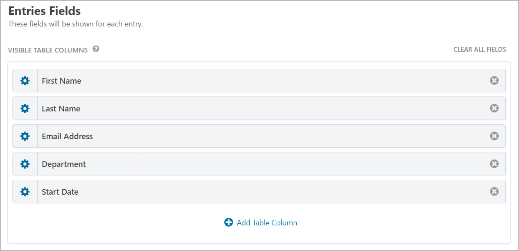519x251 pixels.
Task: Select the Last Name field label
Action: (61, 109)
